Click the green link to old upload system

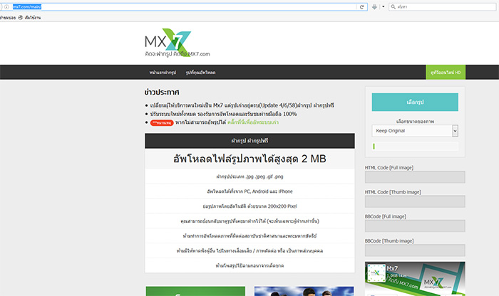(x=253, y=122)
